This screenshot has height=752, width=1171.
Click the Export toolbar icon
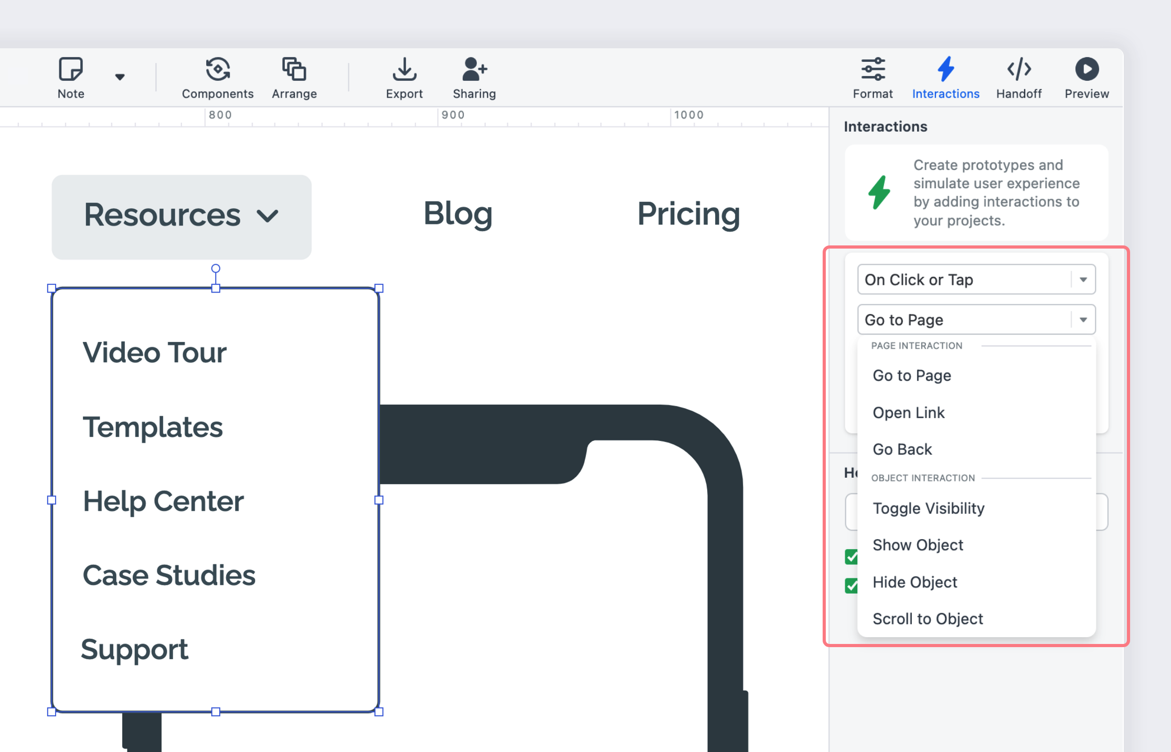[x=404, y=76]
